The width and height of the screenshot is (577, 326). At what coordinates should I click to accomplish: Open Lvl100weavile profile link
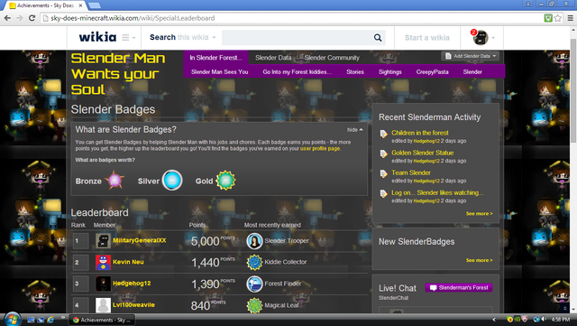133,305
